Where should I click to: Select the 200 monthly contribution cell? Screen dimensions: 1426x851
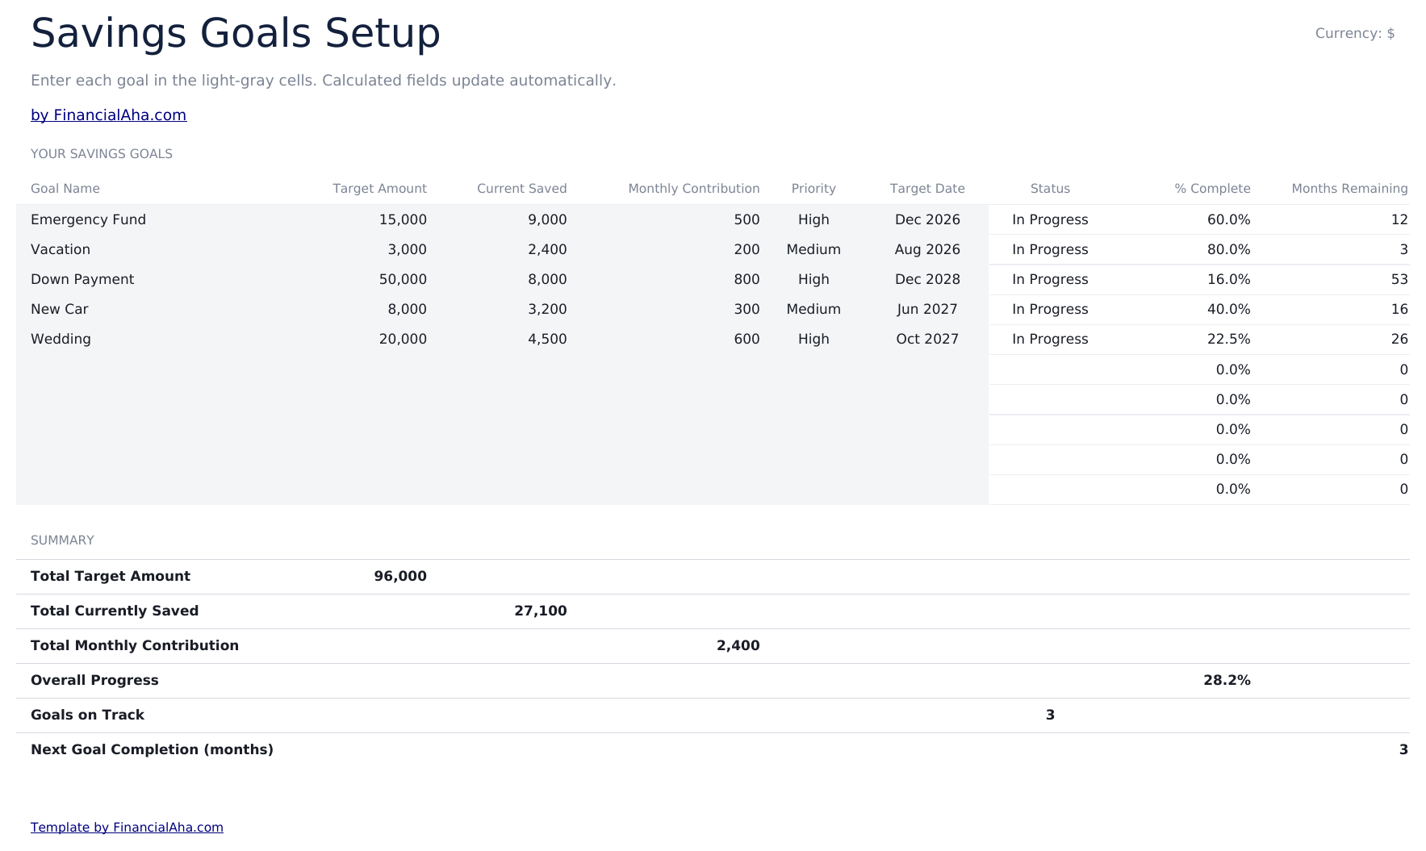pyautogui.click(x=746, y=249)
